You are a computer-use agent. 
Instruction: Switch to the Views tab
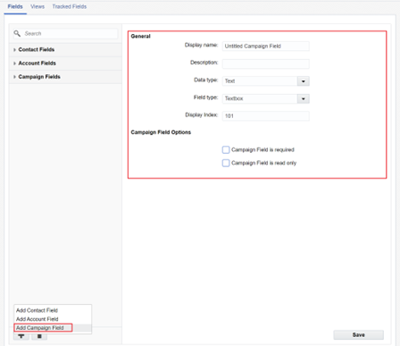point(37,6)
